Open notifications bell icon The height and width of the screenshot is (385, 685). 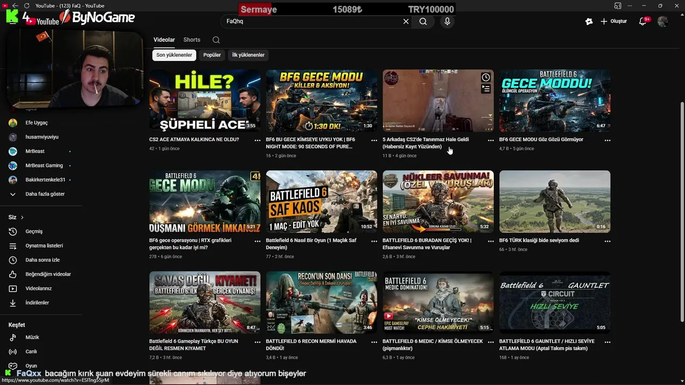[643, 21]
